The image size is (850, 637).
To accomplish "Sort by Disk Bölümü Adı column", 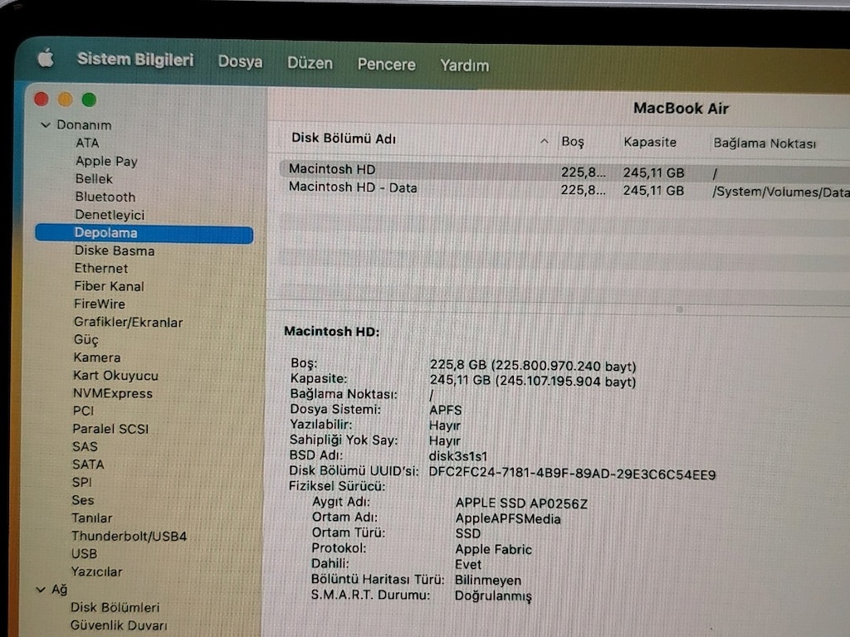I will click(344, 139).
